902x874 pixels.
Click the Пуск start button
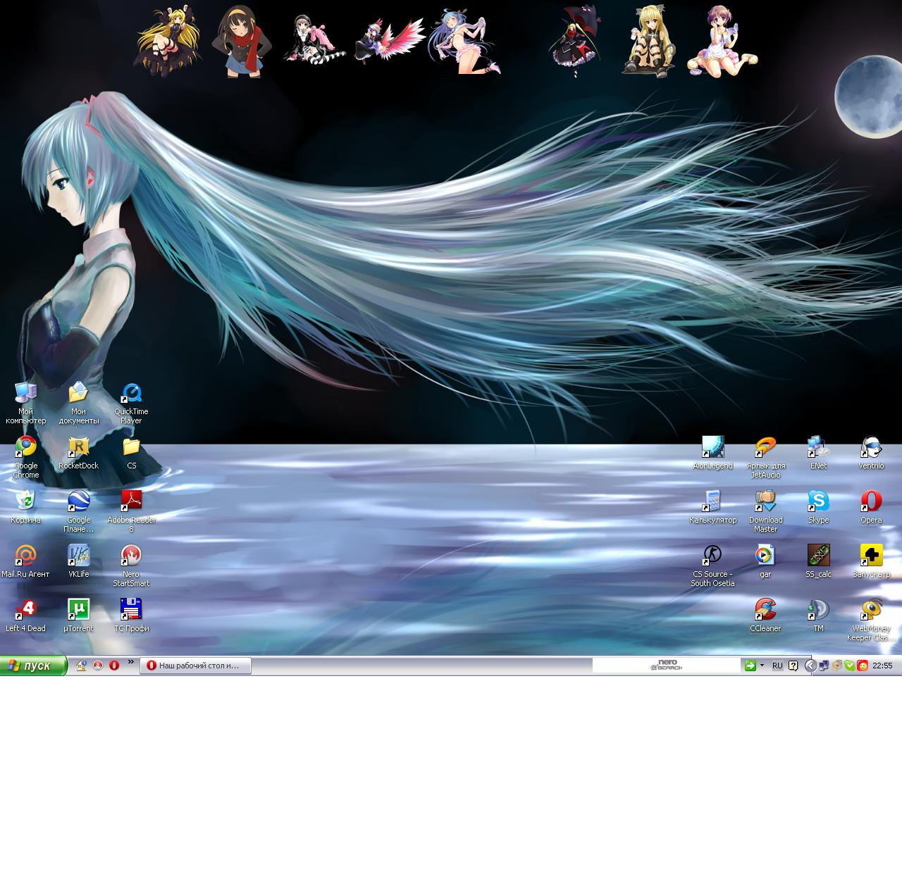click(33, 666)
